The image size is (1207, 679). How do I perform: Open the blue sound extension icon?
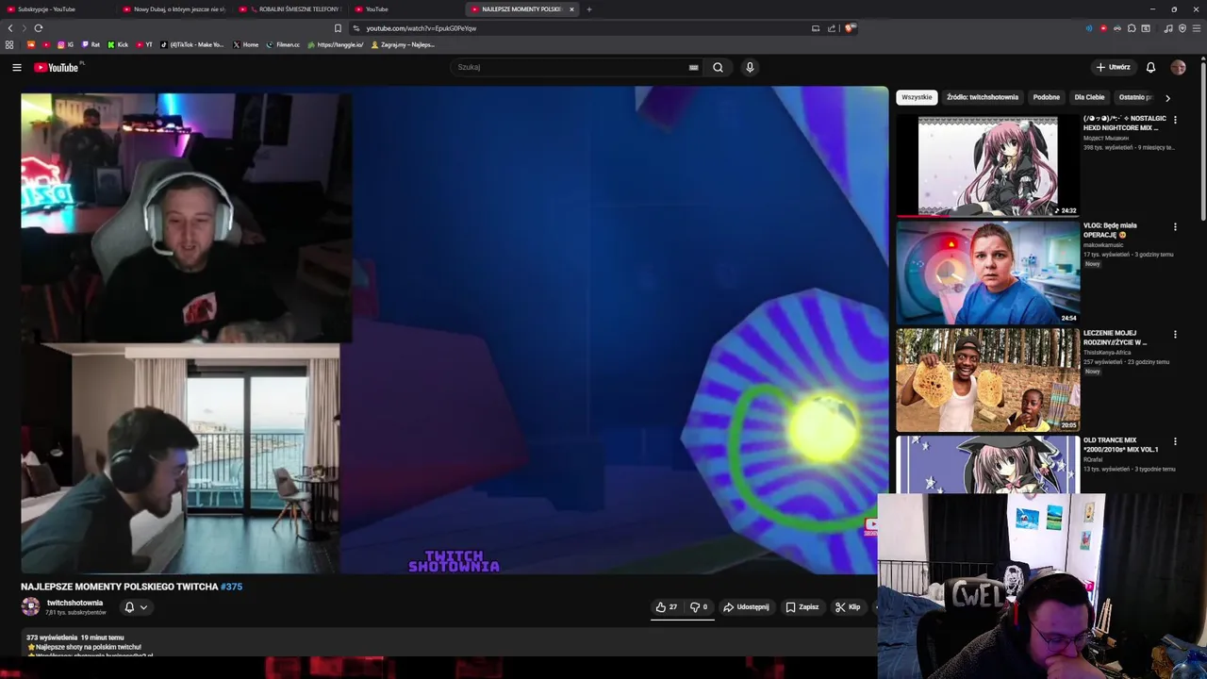(1089, 28)
